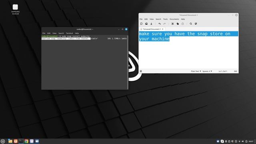Image resolution: width=256 pixels, height=144 pixels.
Task: Open Firefox from the taskbar
Action: tap(16, 141)
